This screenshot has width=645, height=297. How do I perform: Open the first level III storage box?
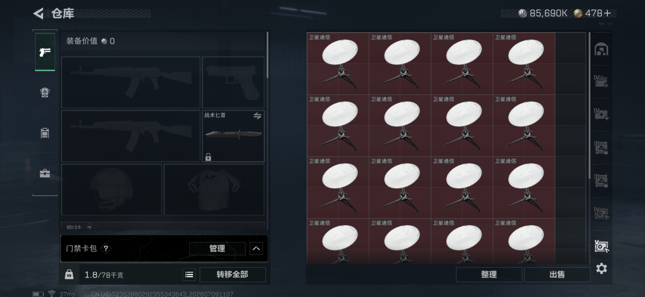pyautogui.click(x=601, y=148)
